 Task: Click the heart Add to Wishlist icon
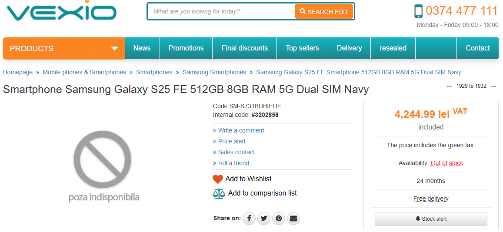point(218,179)
